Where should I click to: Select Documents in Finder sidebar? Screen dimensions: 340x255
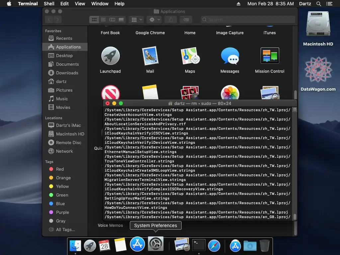[x=65, y=64]
